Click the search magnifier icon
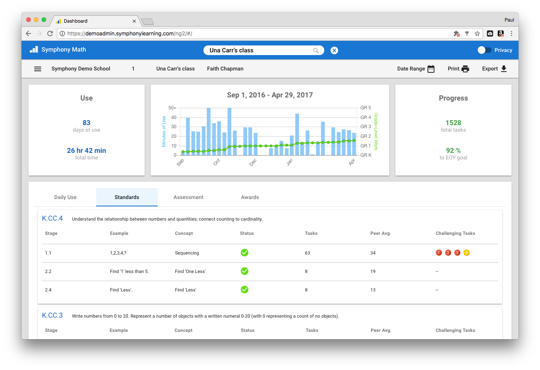540x370 pixels. (316, 50)
